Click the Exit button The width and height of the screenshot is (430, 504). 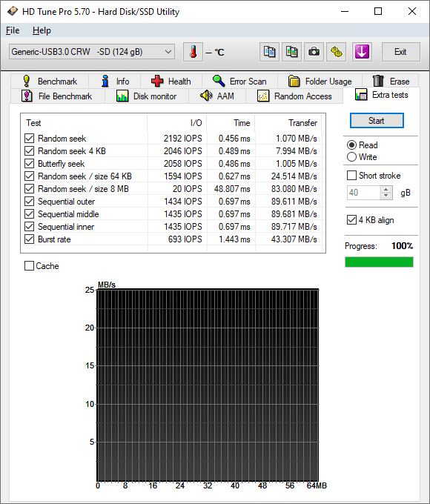400,52
